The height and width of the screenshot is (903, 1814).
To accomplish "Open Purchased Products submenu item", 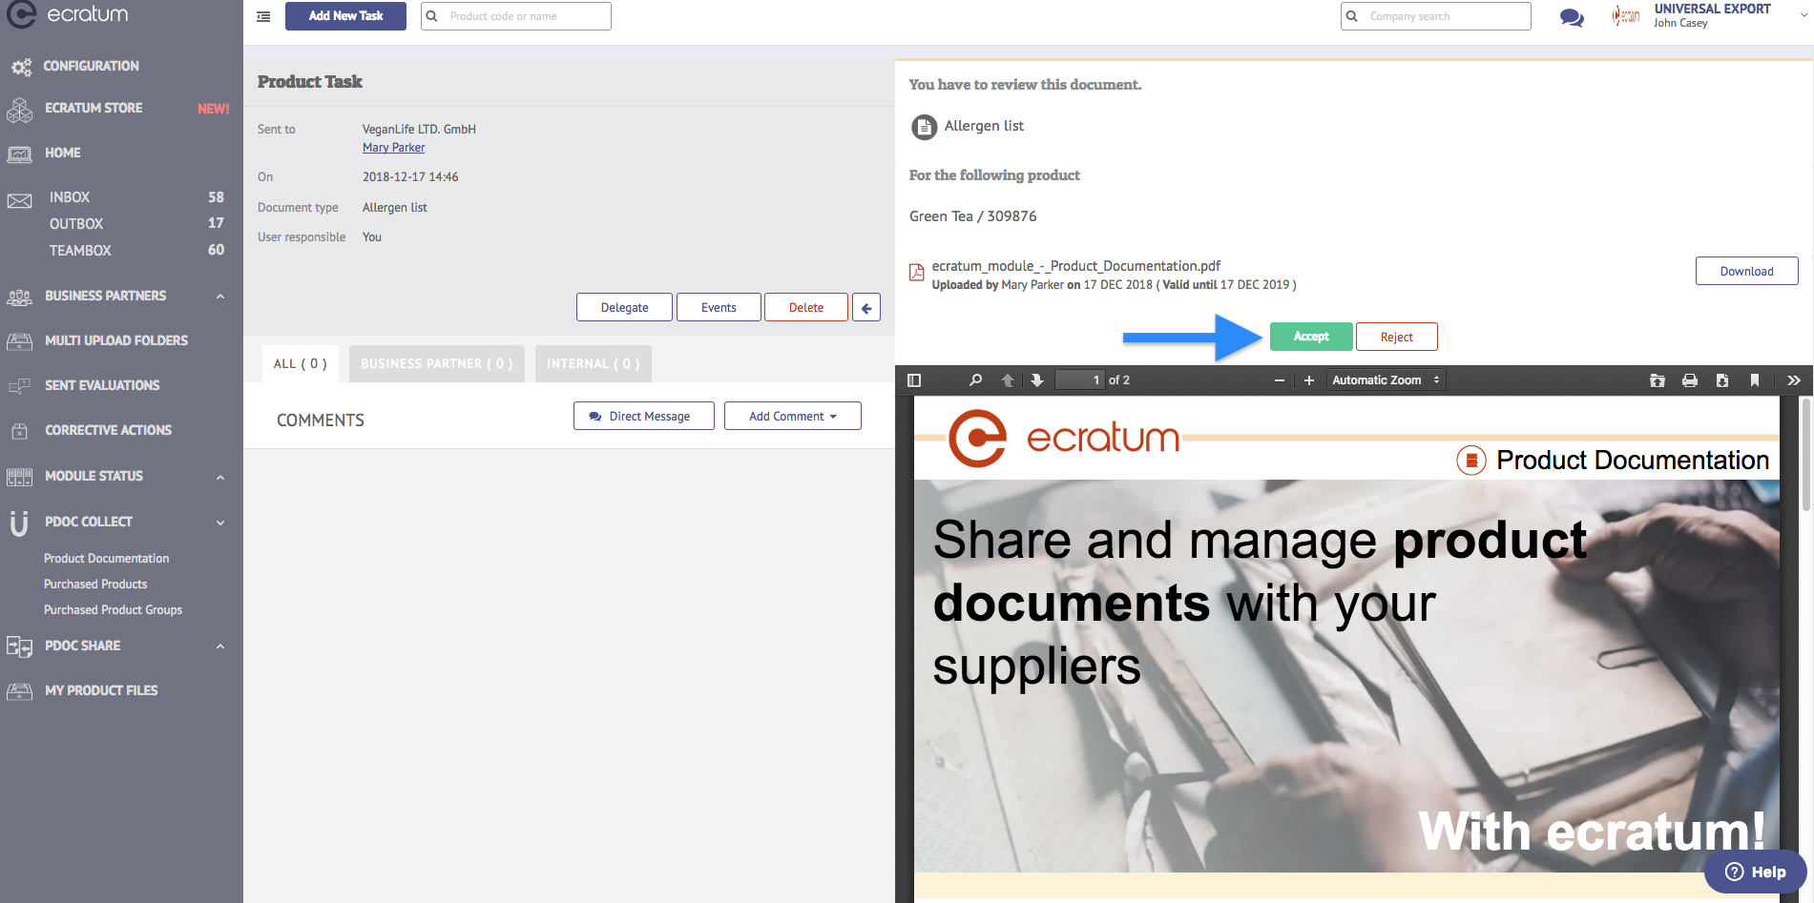I will 95,585.
